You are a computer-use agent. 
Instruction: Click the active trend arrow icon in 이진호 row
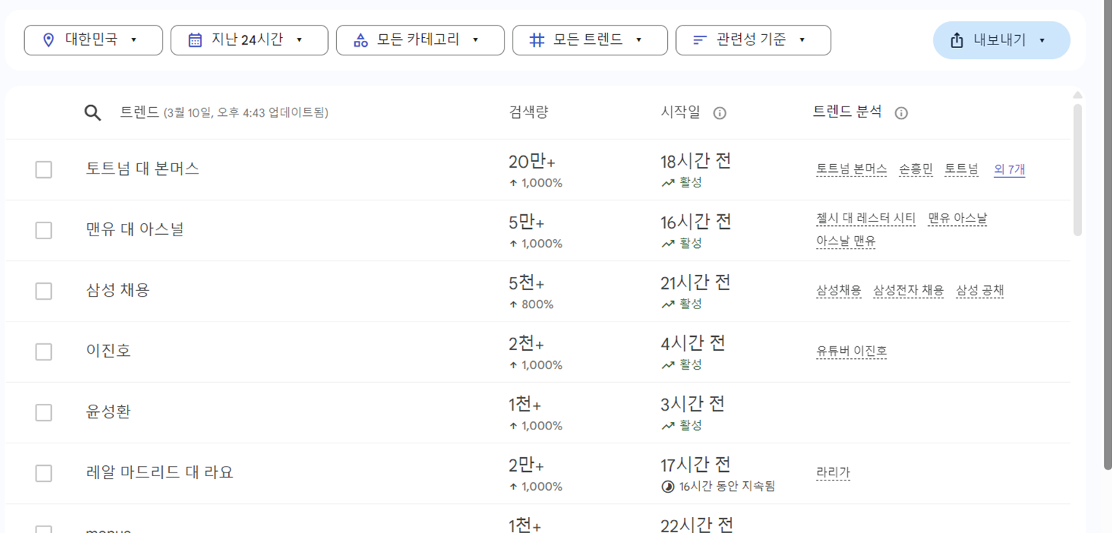667,365
